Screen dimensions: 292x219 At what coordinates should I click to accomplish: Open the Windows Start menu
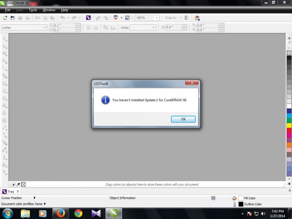(7, 214)
